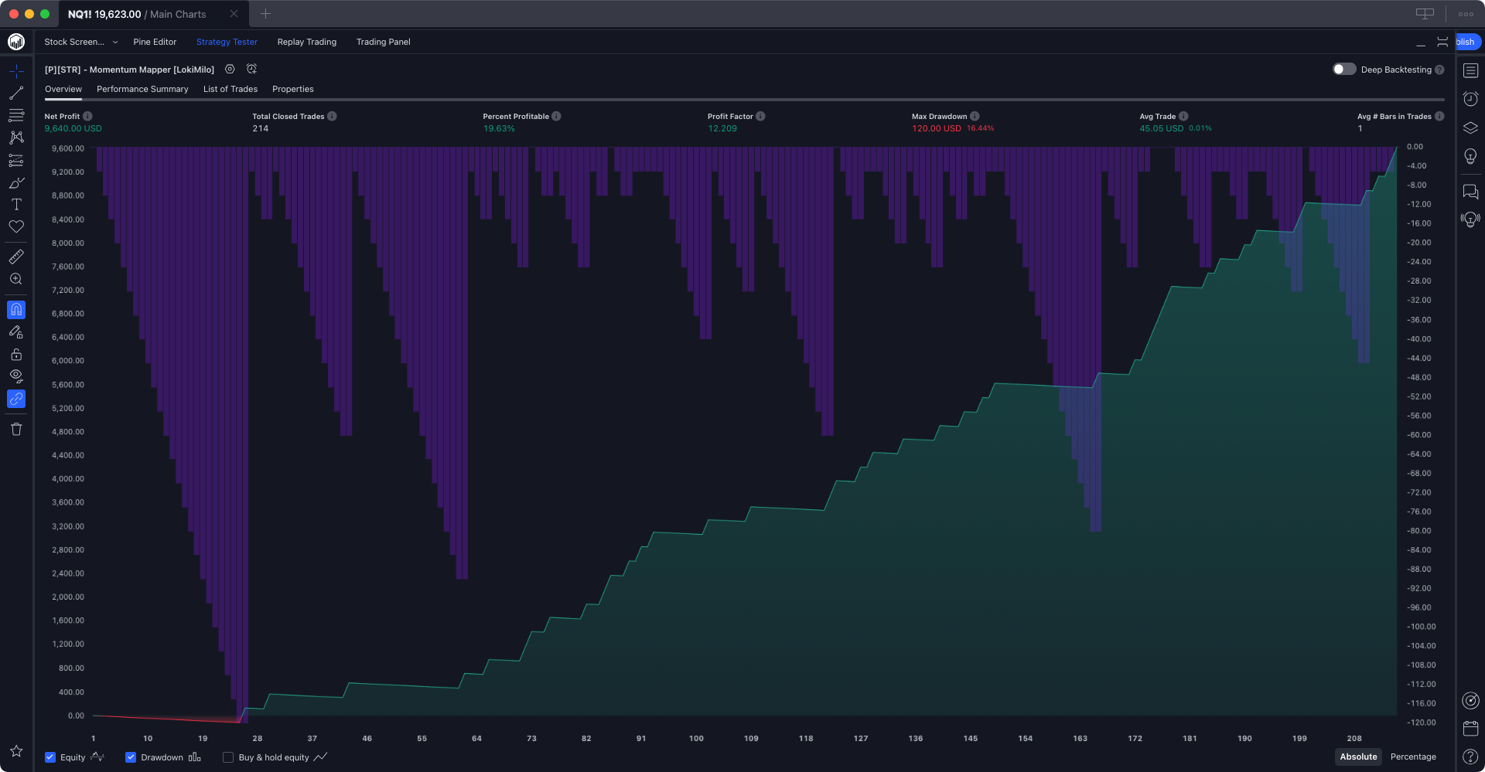This screenshot has height=772, width=1485.
Task: Switch to the Pine Editor panel
Action: [155, 42]
